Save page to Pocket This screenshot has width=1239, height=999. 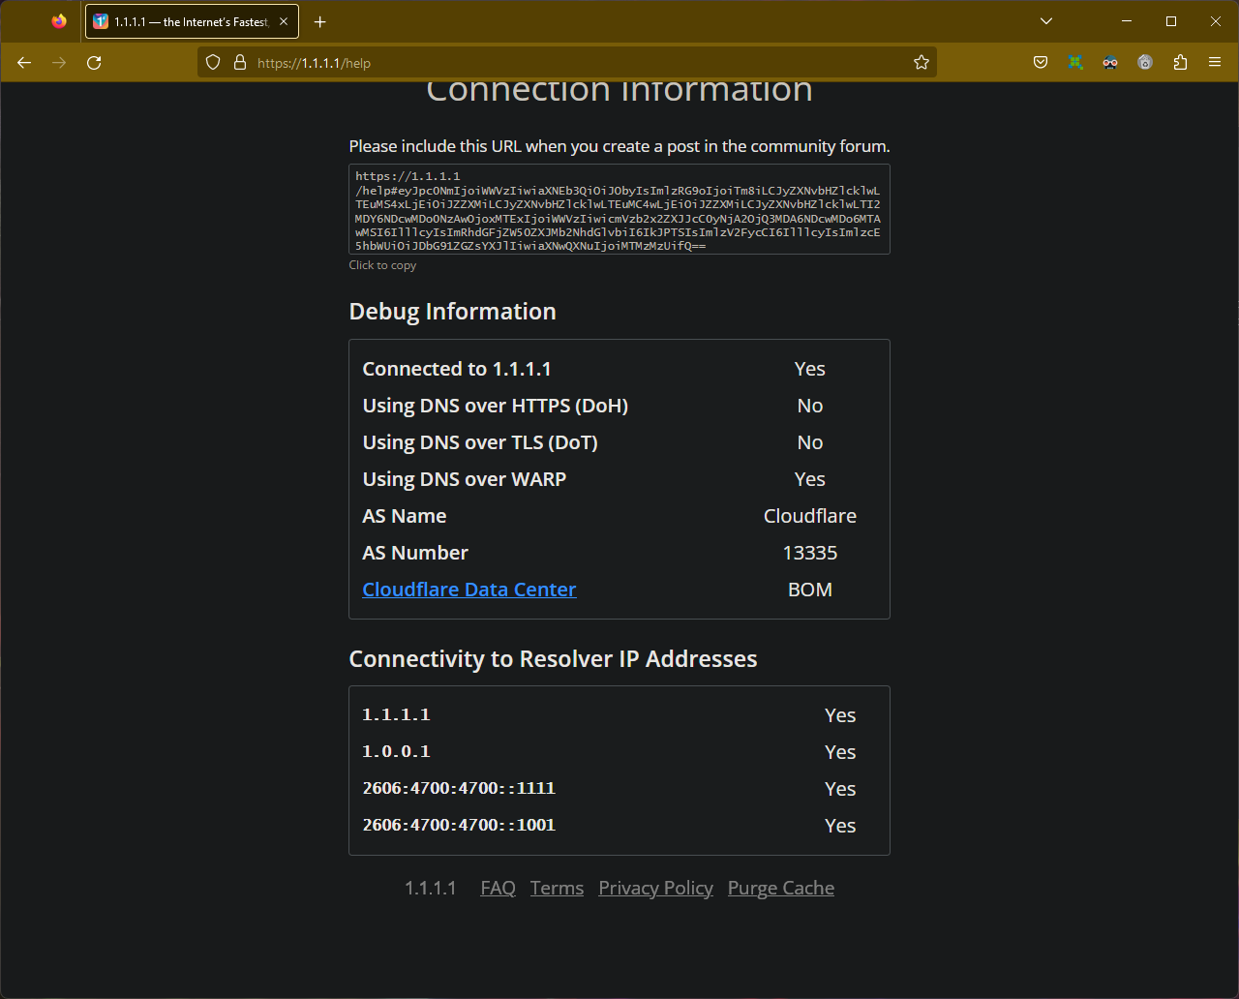click(x=1041, y=63)
